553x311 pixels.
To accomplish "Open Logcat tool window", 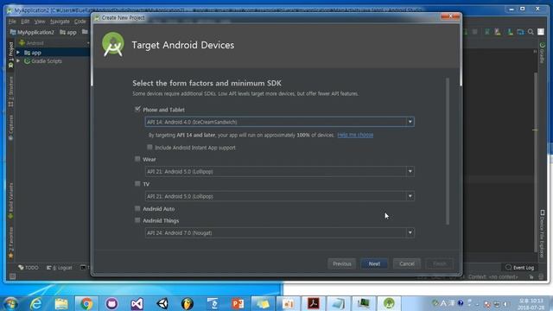I will point(60,268).
